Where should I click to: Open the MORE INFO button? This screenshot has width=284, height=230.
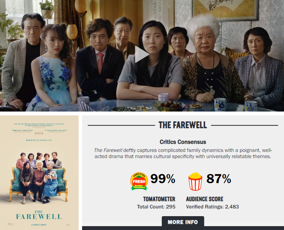tap(183, 222)
